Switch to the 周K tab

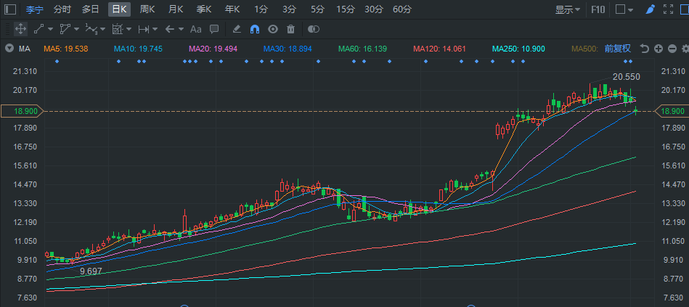tap(147, 9)
